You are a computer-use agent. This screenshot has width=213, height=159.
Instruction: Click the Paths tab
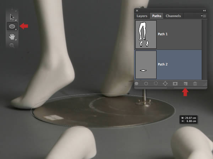point(157,16)
